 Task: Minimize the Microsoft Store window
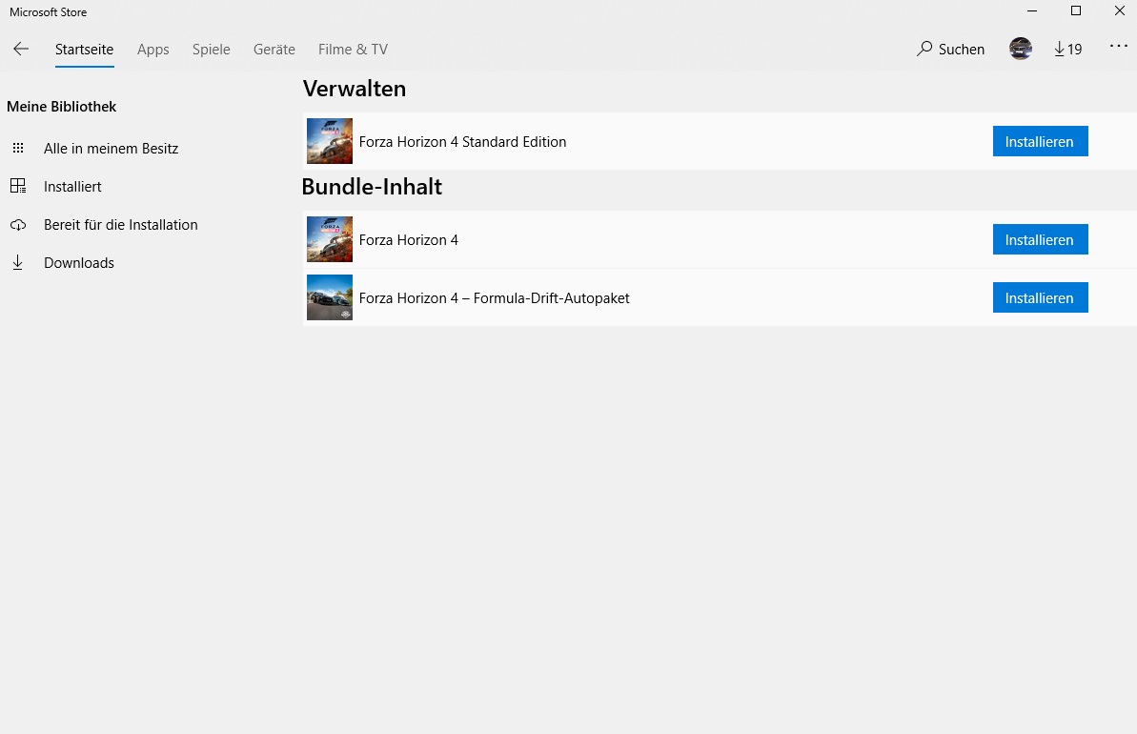pos(1032,10)
